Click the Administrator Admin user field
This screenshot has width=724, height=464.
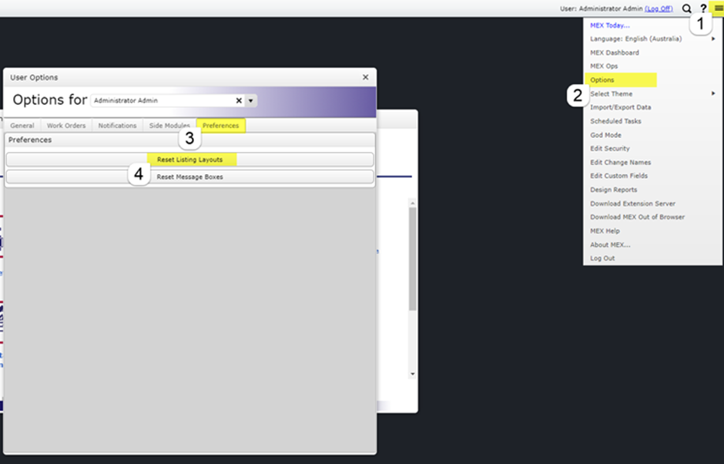pyautogui.click(x=162, y=100)
